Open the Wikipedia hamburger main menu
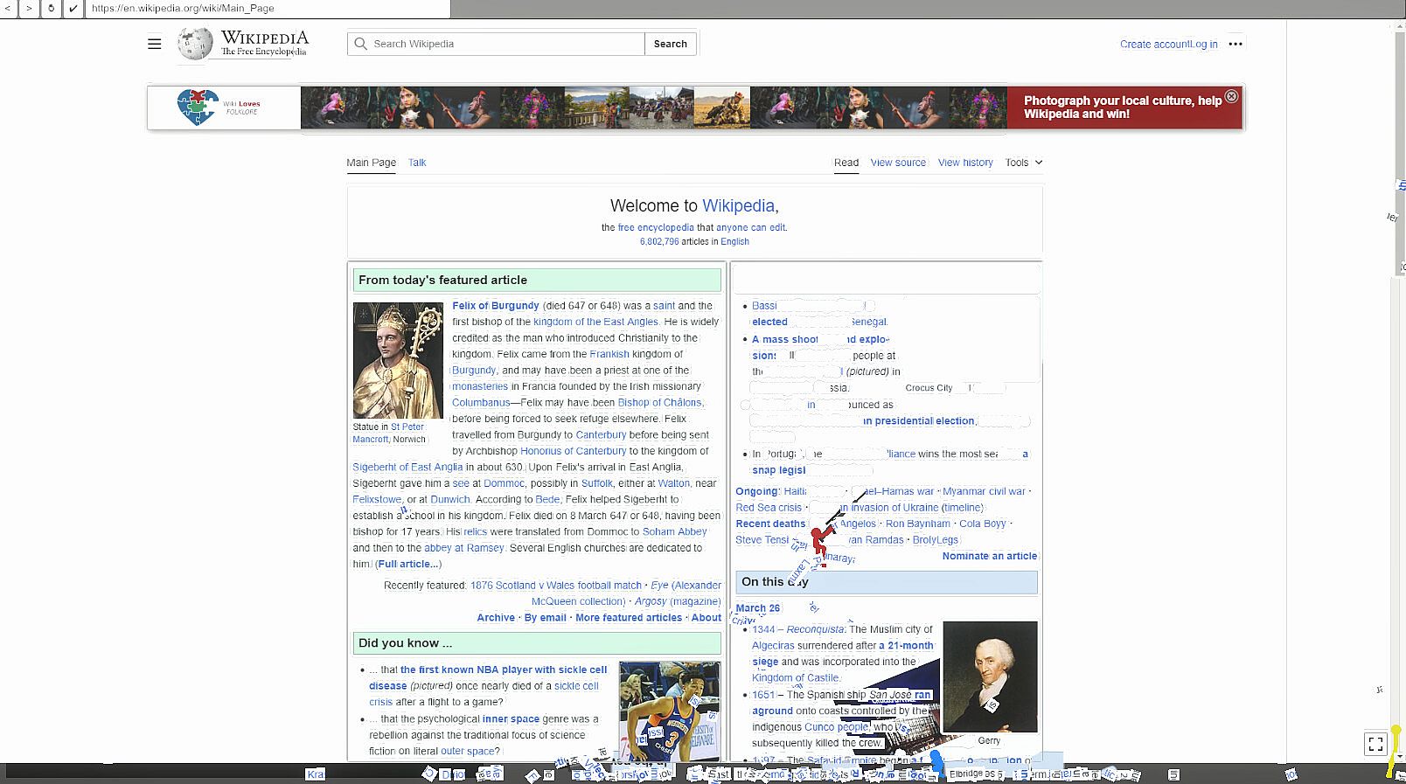Screen dimensions: 1406x784 [x=155, y=44]
